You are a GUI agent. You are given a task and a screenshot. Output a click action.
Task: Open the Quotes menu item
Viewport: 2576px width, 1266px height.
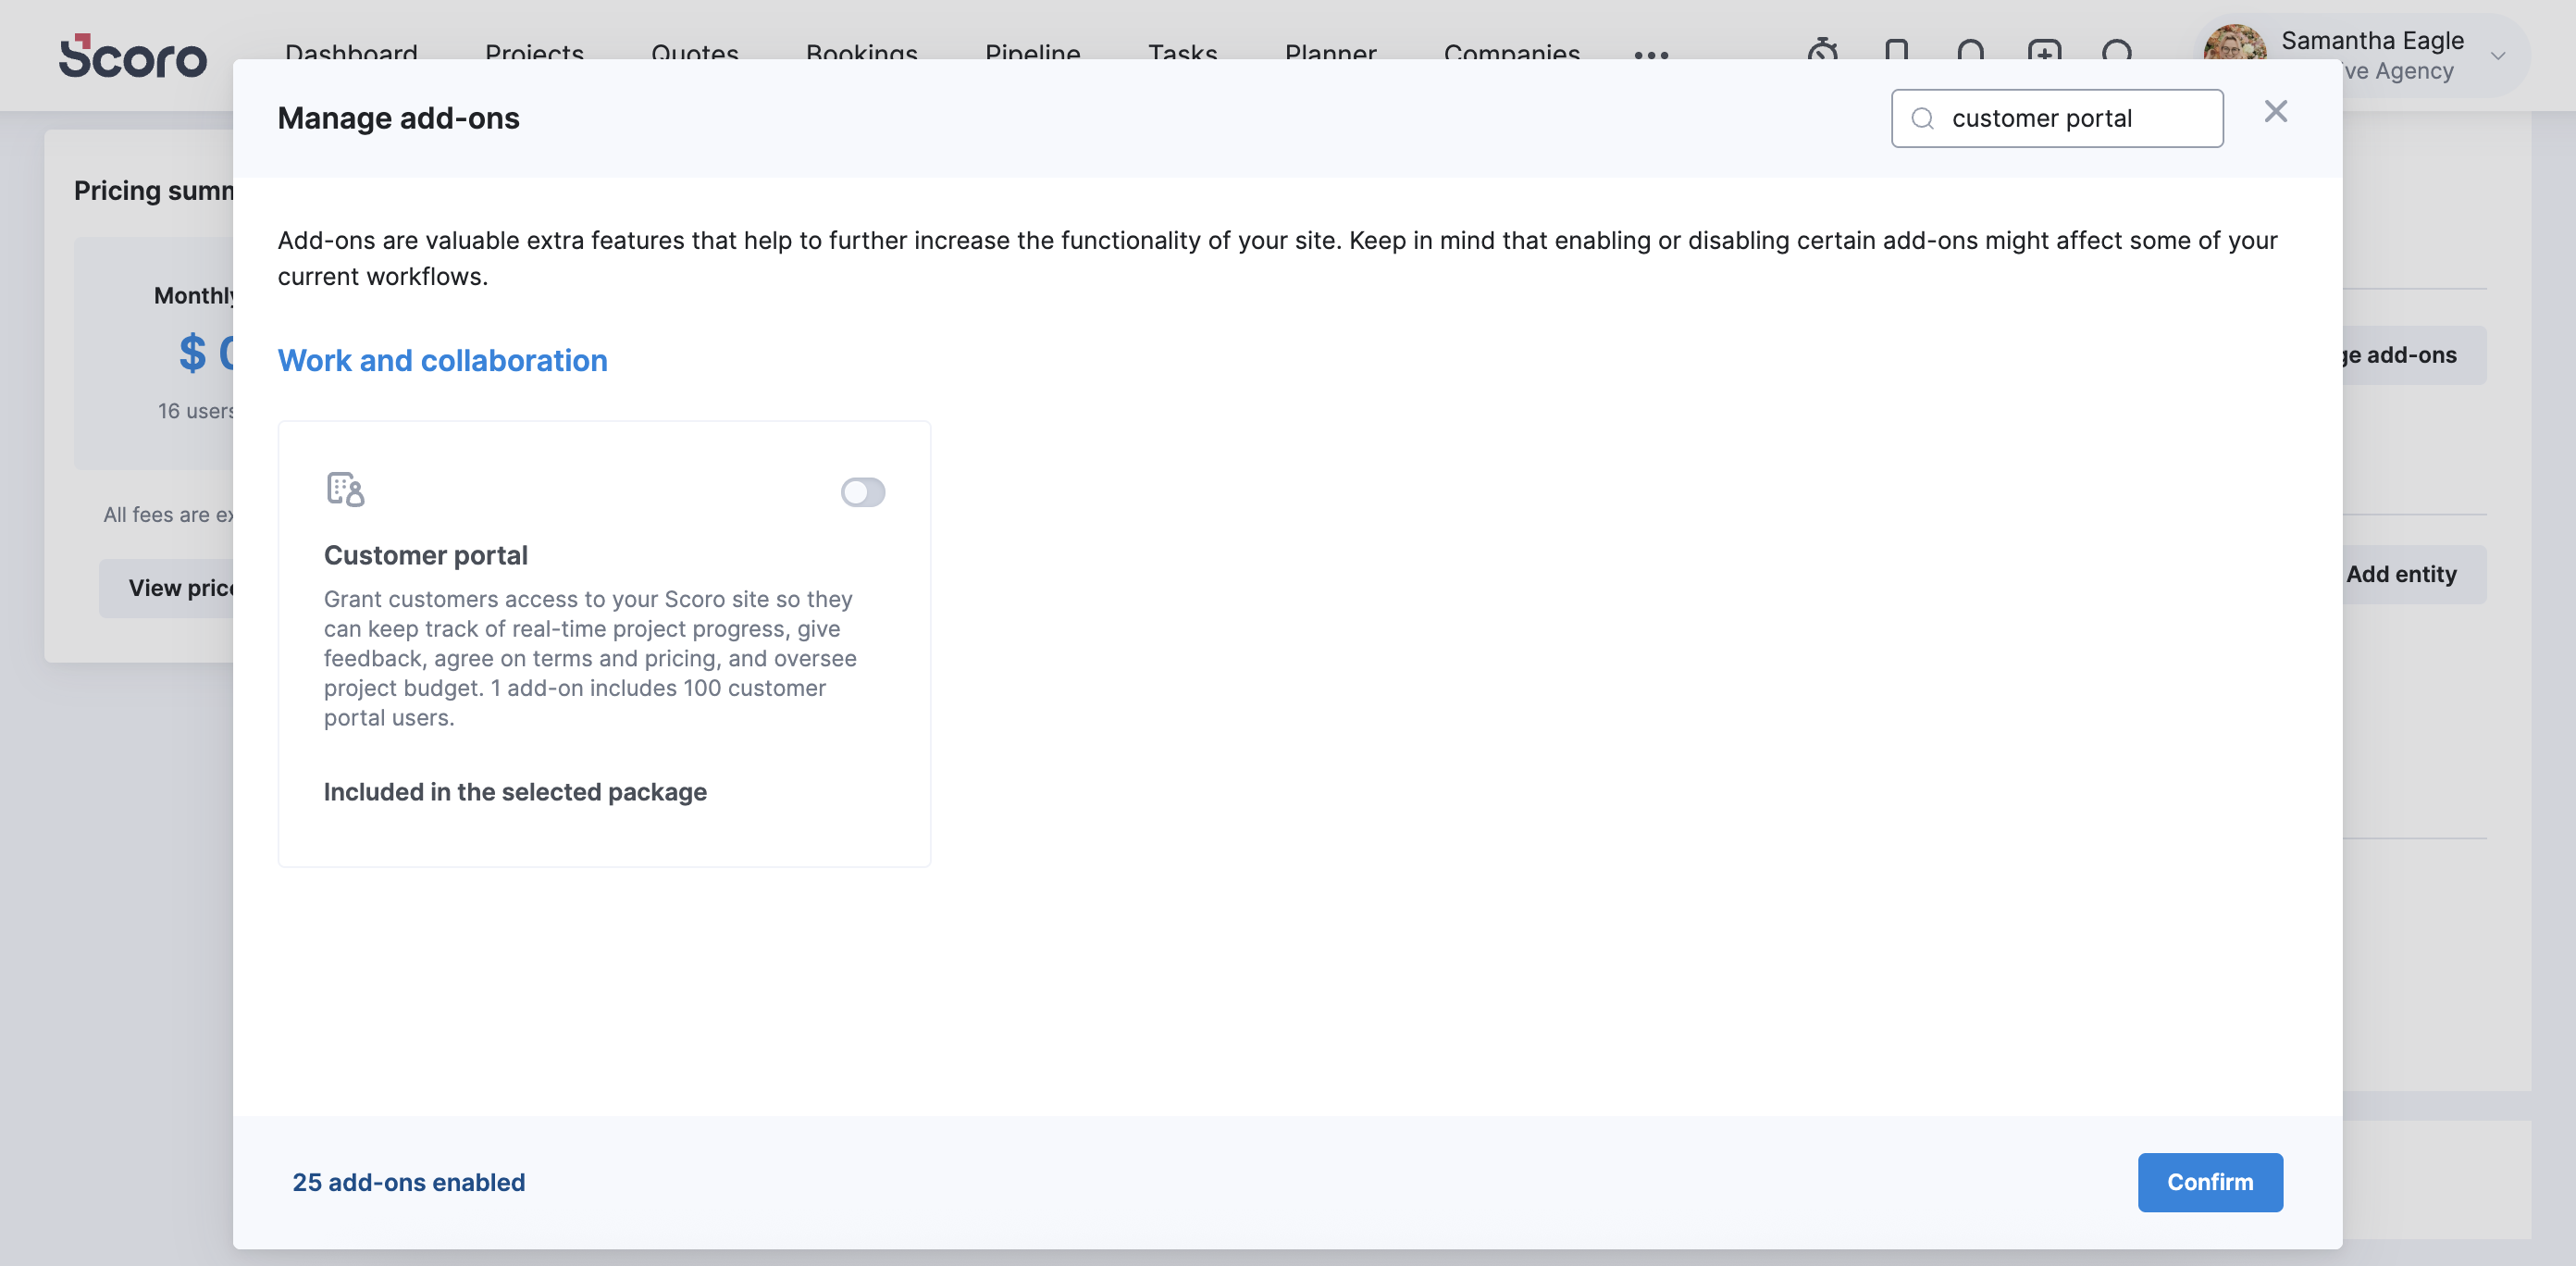[x=695, y=52]
